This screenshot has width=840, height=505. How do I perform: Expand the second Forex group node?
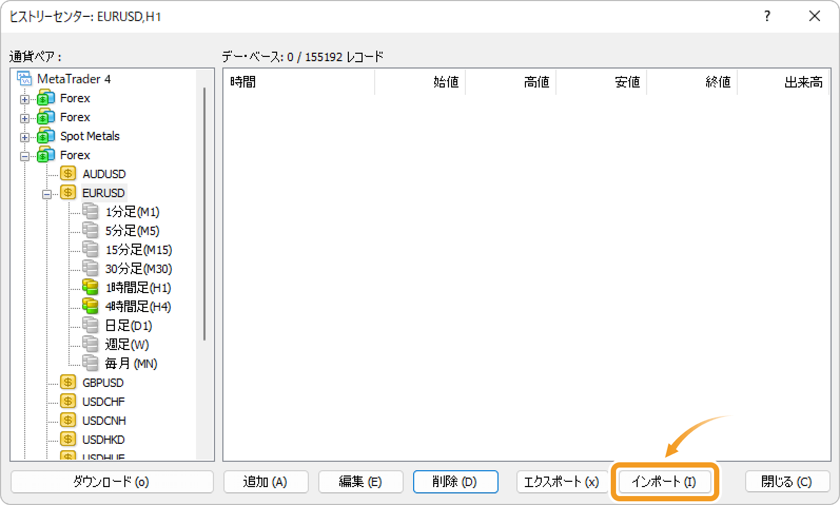pos(24,118)
